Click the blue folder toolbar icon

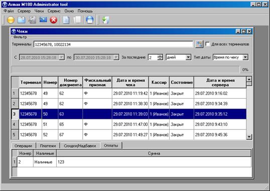point(22,20)
